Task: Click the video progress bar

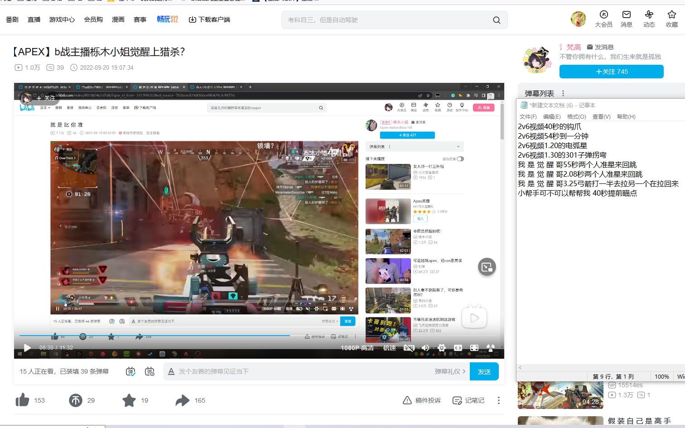Action: coord(259,336)
